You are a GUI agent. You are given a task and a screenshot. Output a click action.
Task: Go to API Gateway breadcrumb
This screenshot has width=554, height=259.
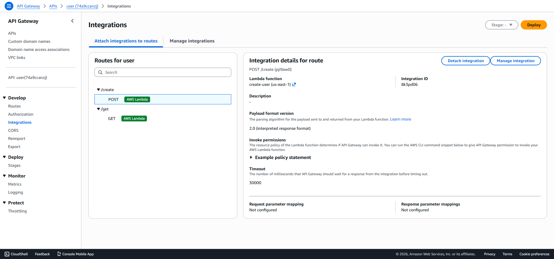[28, 6]
